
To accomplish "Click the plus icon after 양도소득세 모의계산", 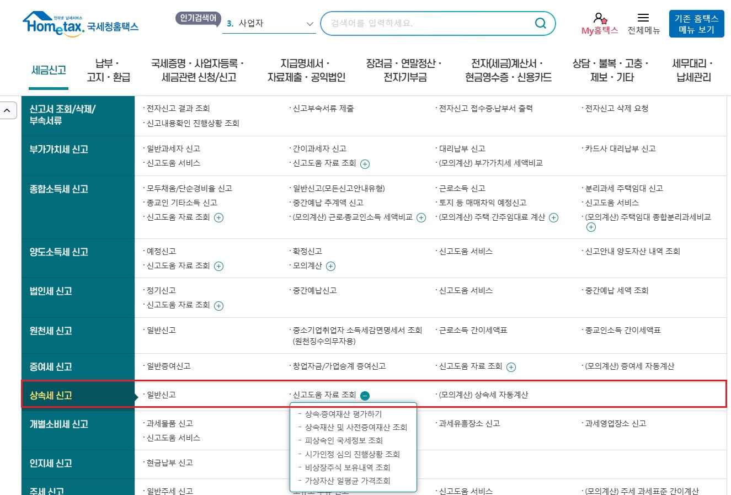I will (330, 266).
